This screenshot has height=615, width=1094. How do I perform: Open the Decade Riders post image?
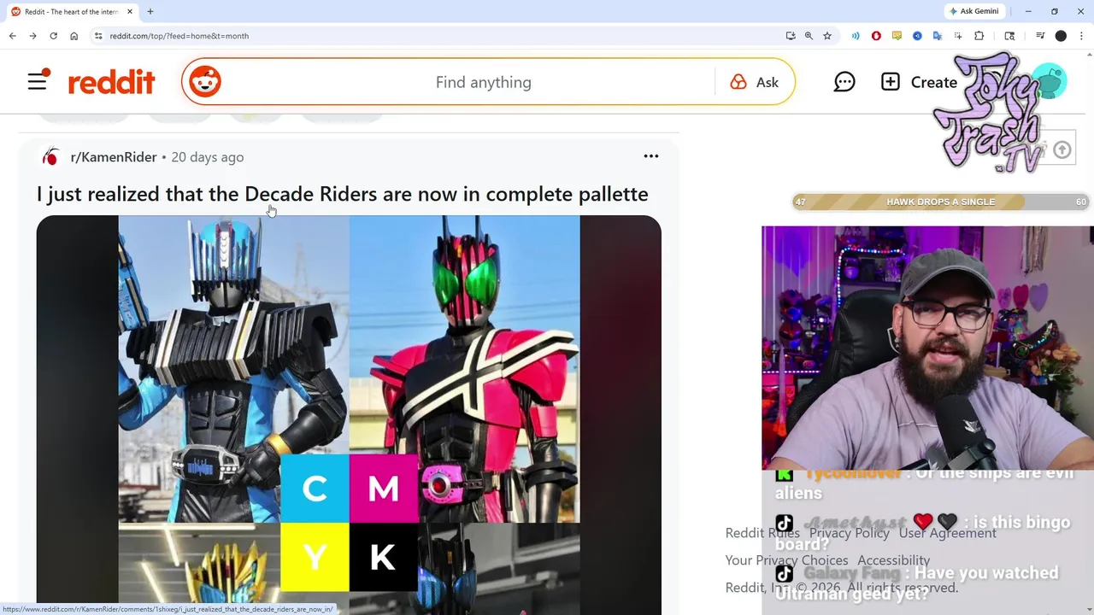(x=349, y=414)
